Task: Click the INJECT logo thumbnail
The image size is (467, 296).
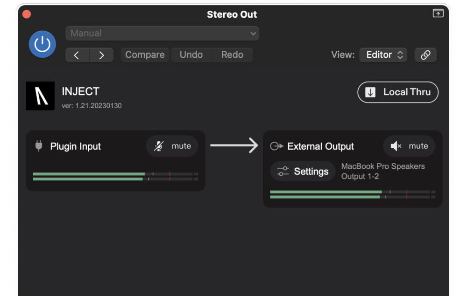Action: click(x=40, y=95)
